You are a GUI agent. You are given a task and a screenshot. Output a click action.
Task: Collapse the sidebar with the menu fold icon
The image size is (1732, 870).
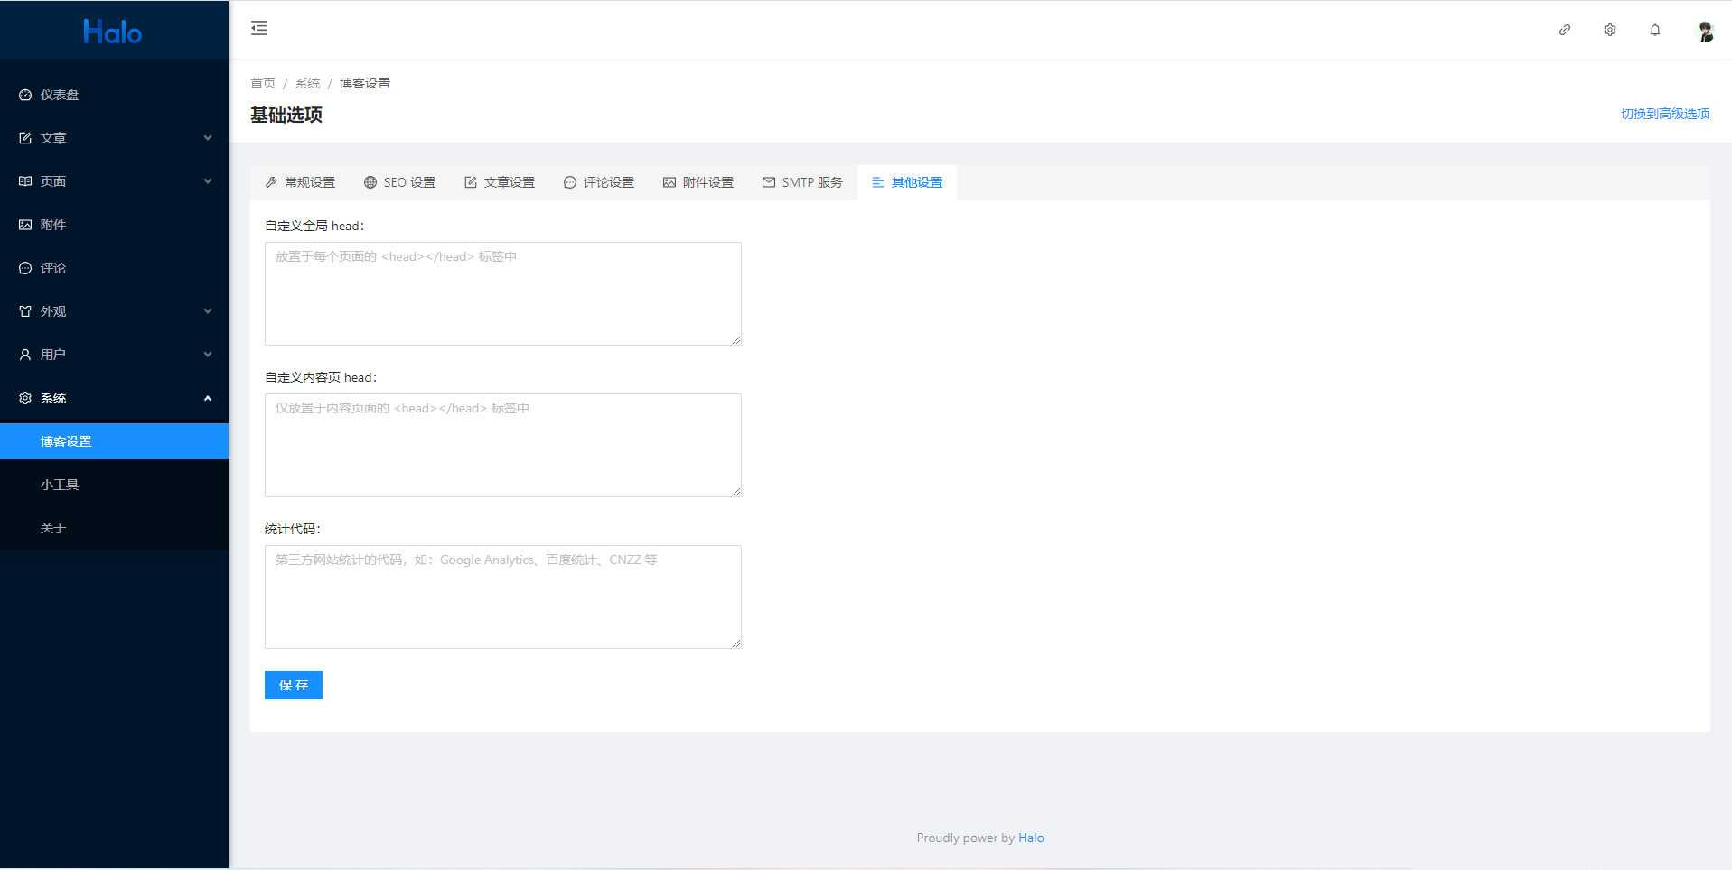point(259,29)
